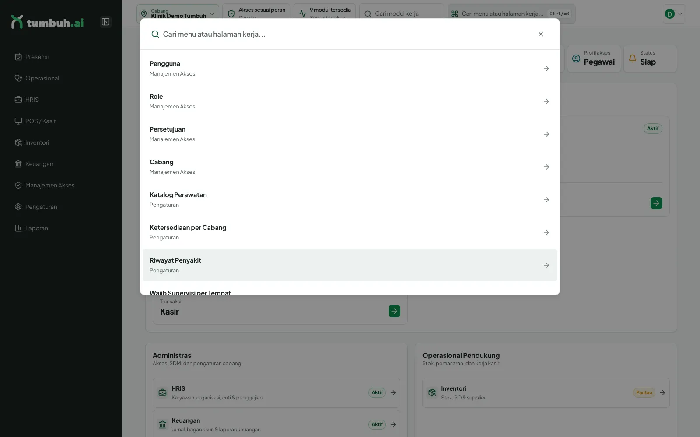Click the Cari modul kerja search box

point(402,14)
